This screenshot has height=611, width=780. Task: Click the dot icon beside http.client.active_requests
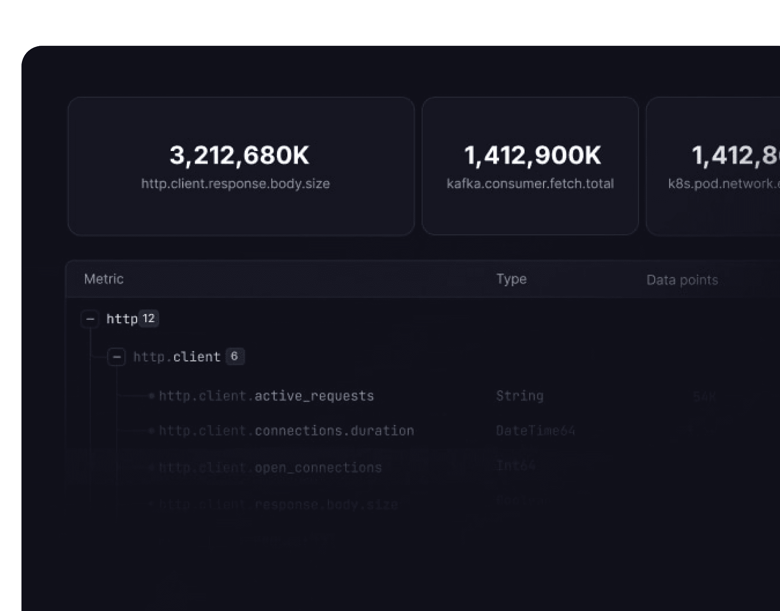click(x=152, y=396)
